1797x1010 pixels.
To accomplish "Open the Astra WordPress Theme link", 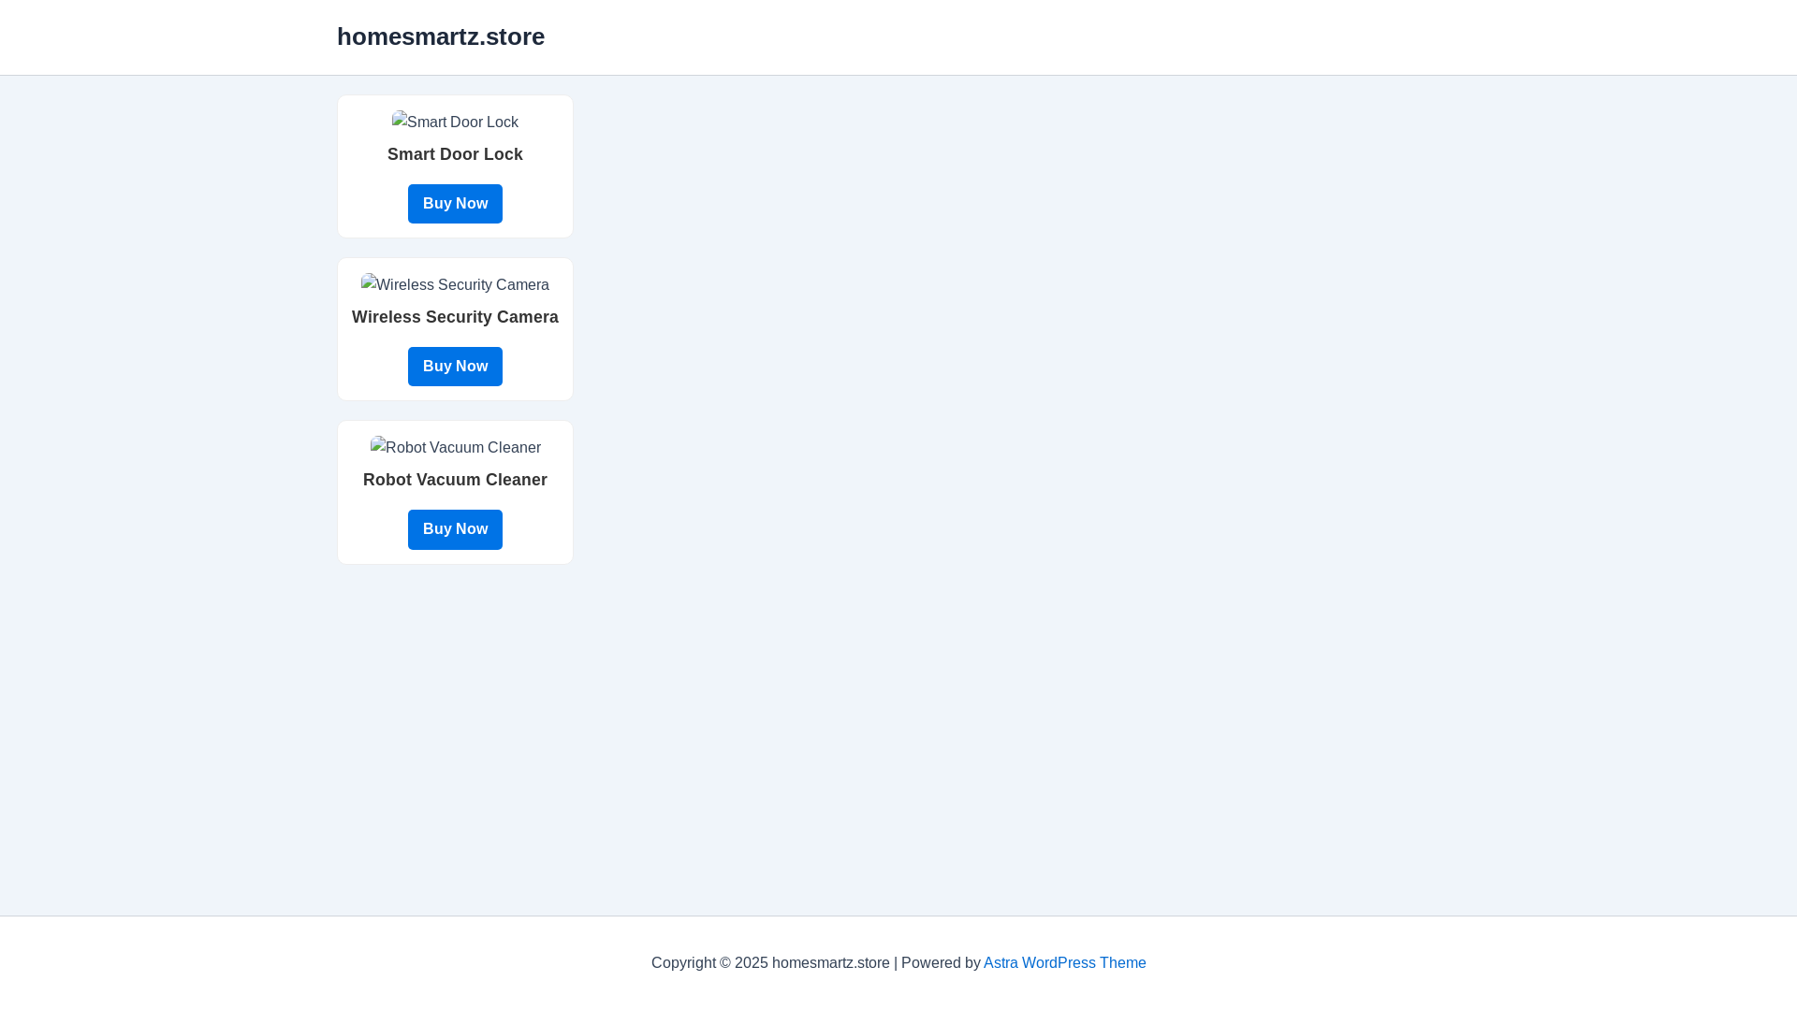I will tap(1064, 962).
